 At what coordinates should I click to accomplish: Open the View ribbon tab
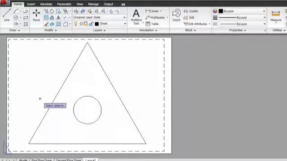[80, 4]
